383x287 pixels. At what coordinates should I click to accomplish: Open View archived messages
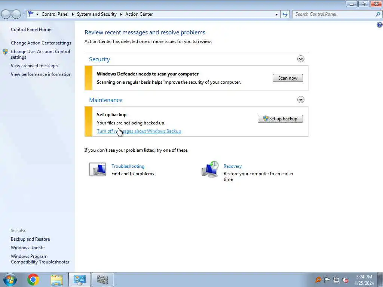pyautogui.click(x=34, y=66)
